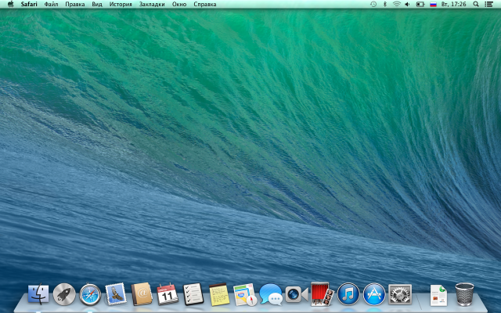Expand the Wi-Fi status menu
Image resolution: width=501 pixels, height=313 pixels.
[x=396, y=4]
